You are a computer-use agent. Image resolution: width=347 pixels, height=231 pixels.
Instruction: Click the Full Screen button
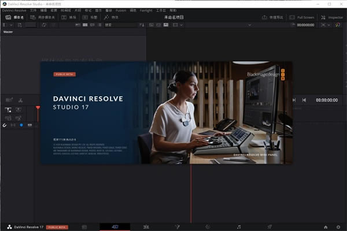[x=302, y=18]
